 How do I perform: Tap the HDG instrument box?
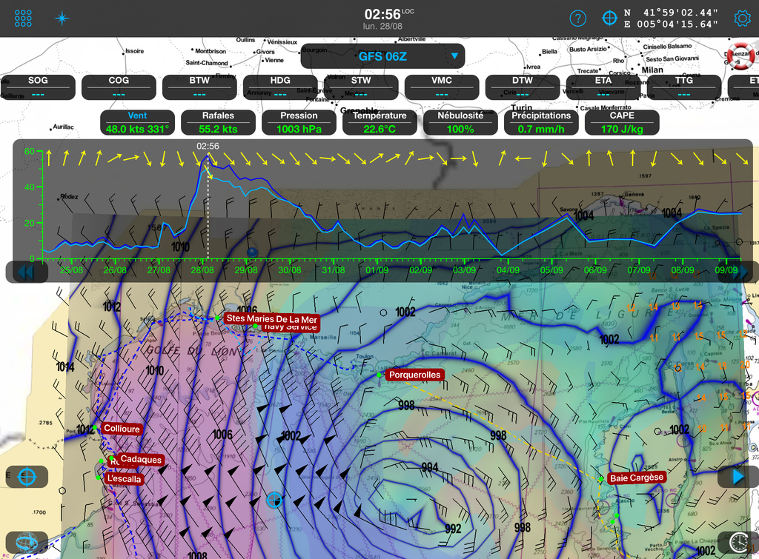tap(280, 87)
